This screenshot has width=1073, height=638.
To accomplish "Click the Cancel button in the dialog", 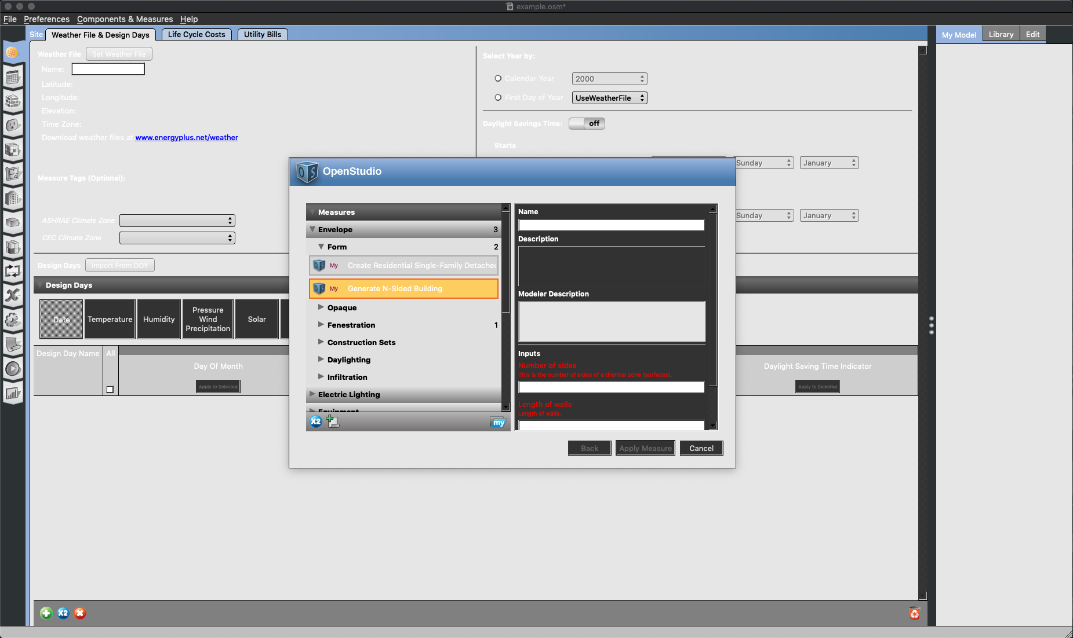I will click(x=701, y=448).
